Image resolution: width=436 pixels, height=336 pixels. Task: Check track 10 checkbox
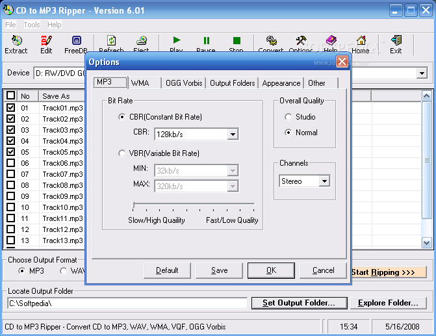click(10, 207)
